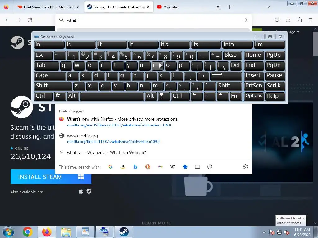This screenshot has height=238, width=318.
Task: Click the context menu key on keyboard
Action: click(164, 96)
